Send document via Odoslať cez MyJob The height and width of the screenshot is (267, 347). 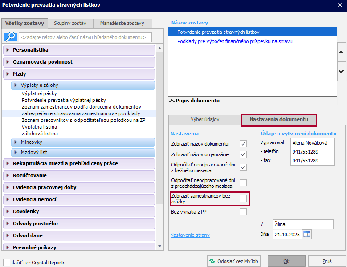click(233, 261)
